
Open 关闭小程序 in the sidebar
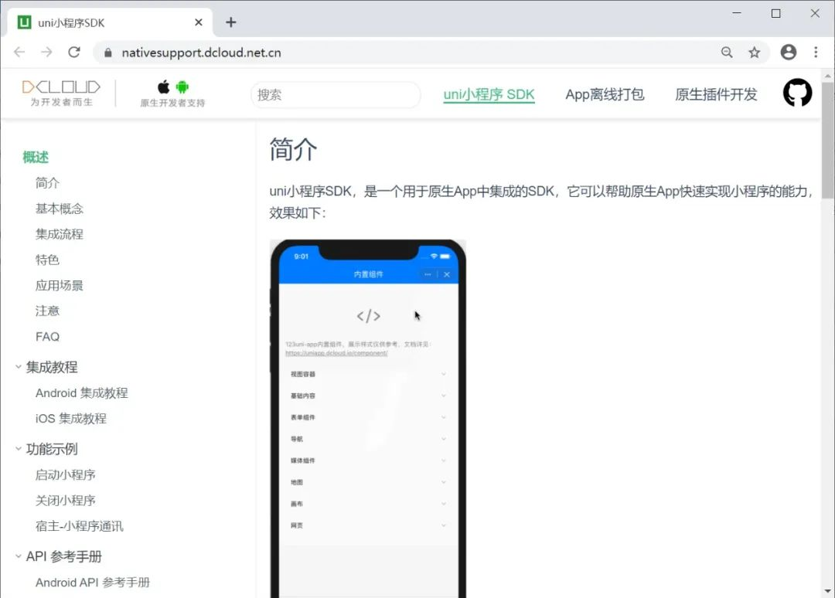[65, 500]
